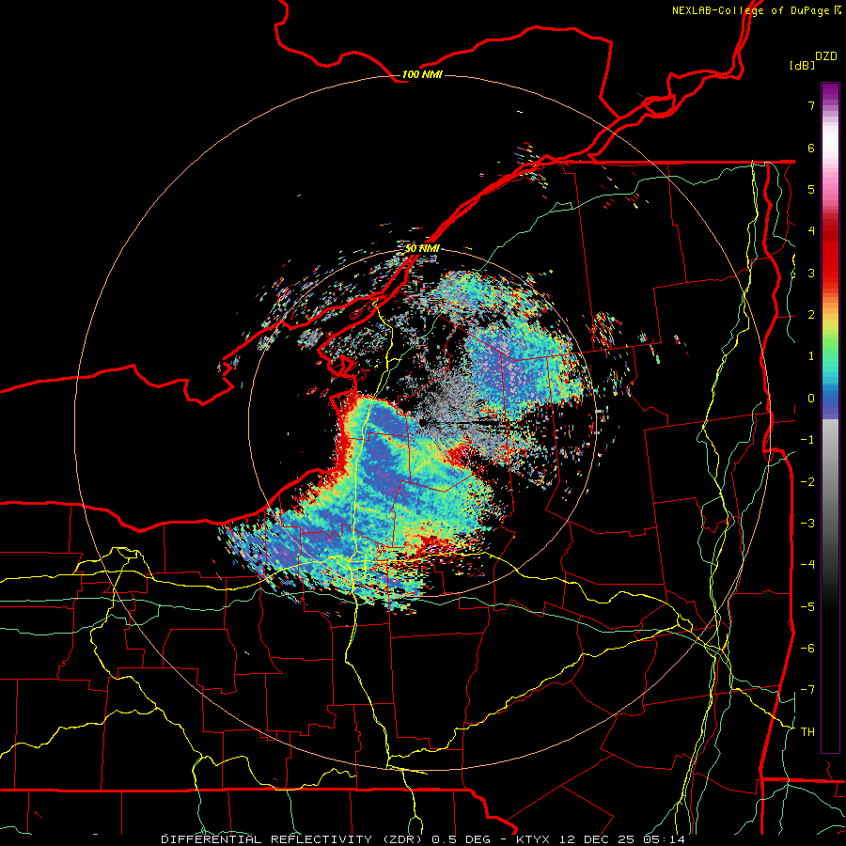The height and width of the screenshot is (846, 846).
Task: Click the ZDR product caption at bottom
Action: (423, 839)
